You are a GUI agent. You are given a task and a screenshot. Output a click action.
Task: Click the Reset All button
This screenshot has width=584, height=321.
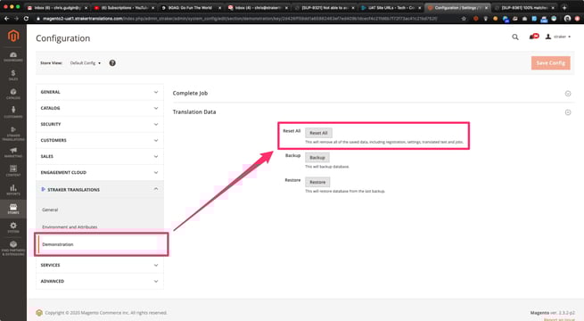[x=318, y=133]
